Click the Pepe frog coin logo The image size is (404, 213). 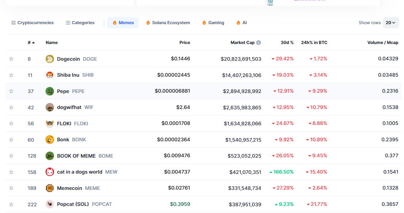coord(50,91)
